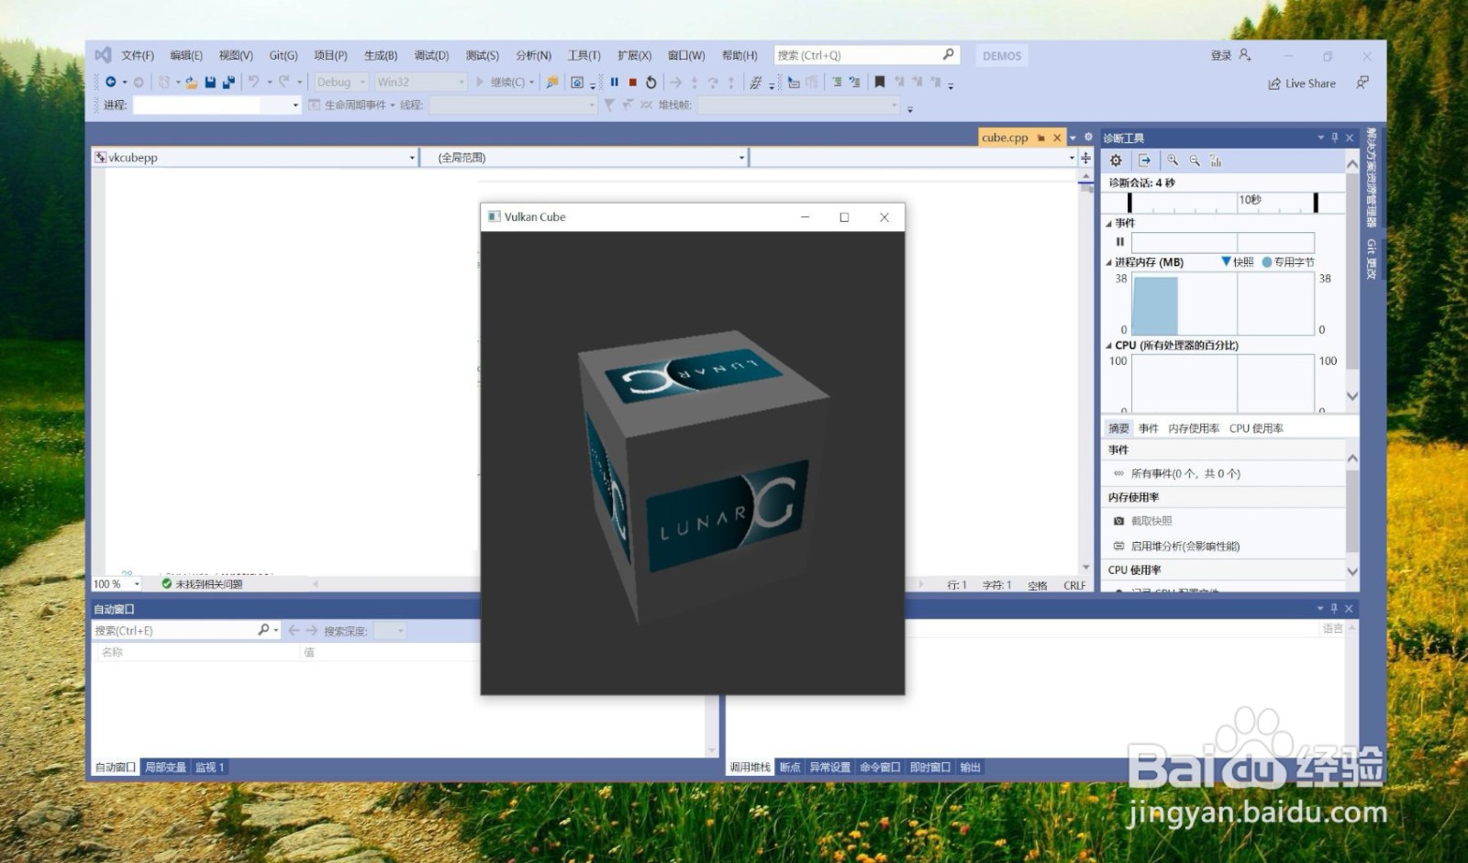Switch to the 断点 tab

(x=790, y=768)
